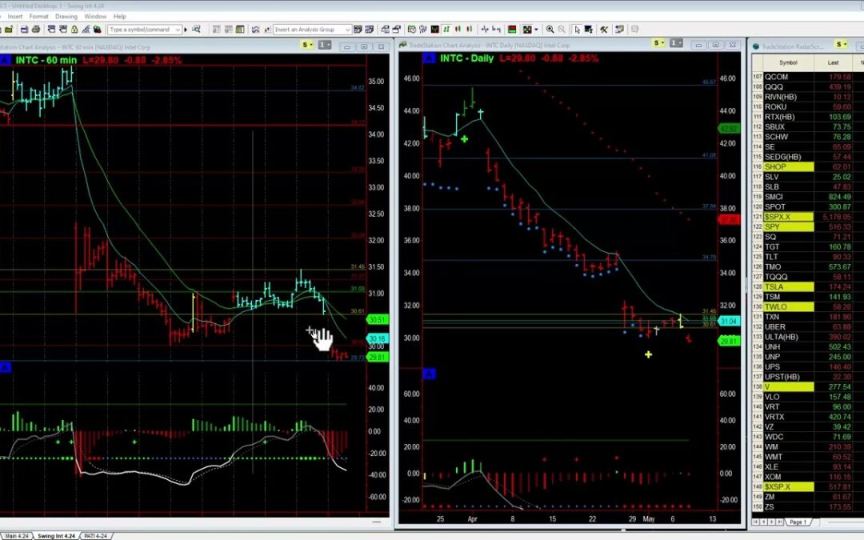Viewport: 864px width, 540px height.
Task: Open the gray I dropdown on 60 min chart
Action: click(x=325, y=45)
